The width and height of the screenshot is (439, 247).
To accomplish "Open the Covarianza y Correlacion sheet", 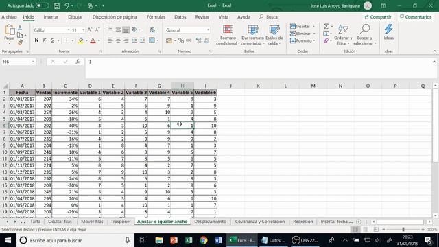I will click(260, 222).
